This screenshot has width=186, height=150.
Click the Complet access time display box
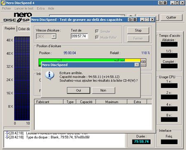169,66
